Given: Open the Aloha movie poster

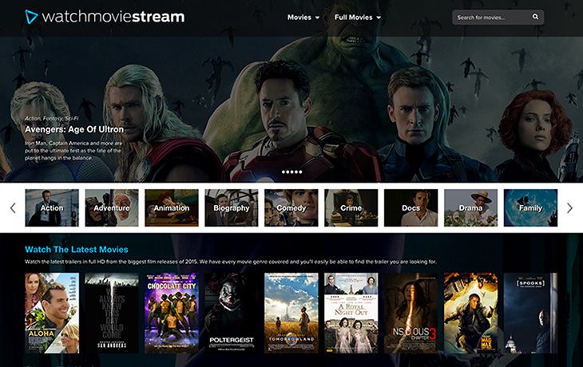Looking at the screenshot, I should [x=52, y=313].
